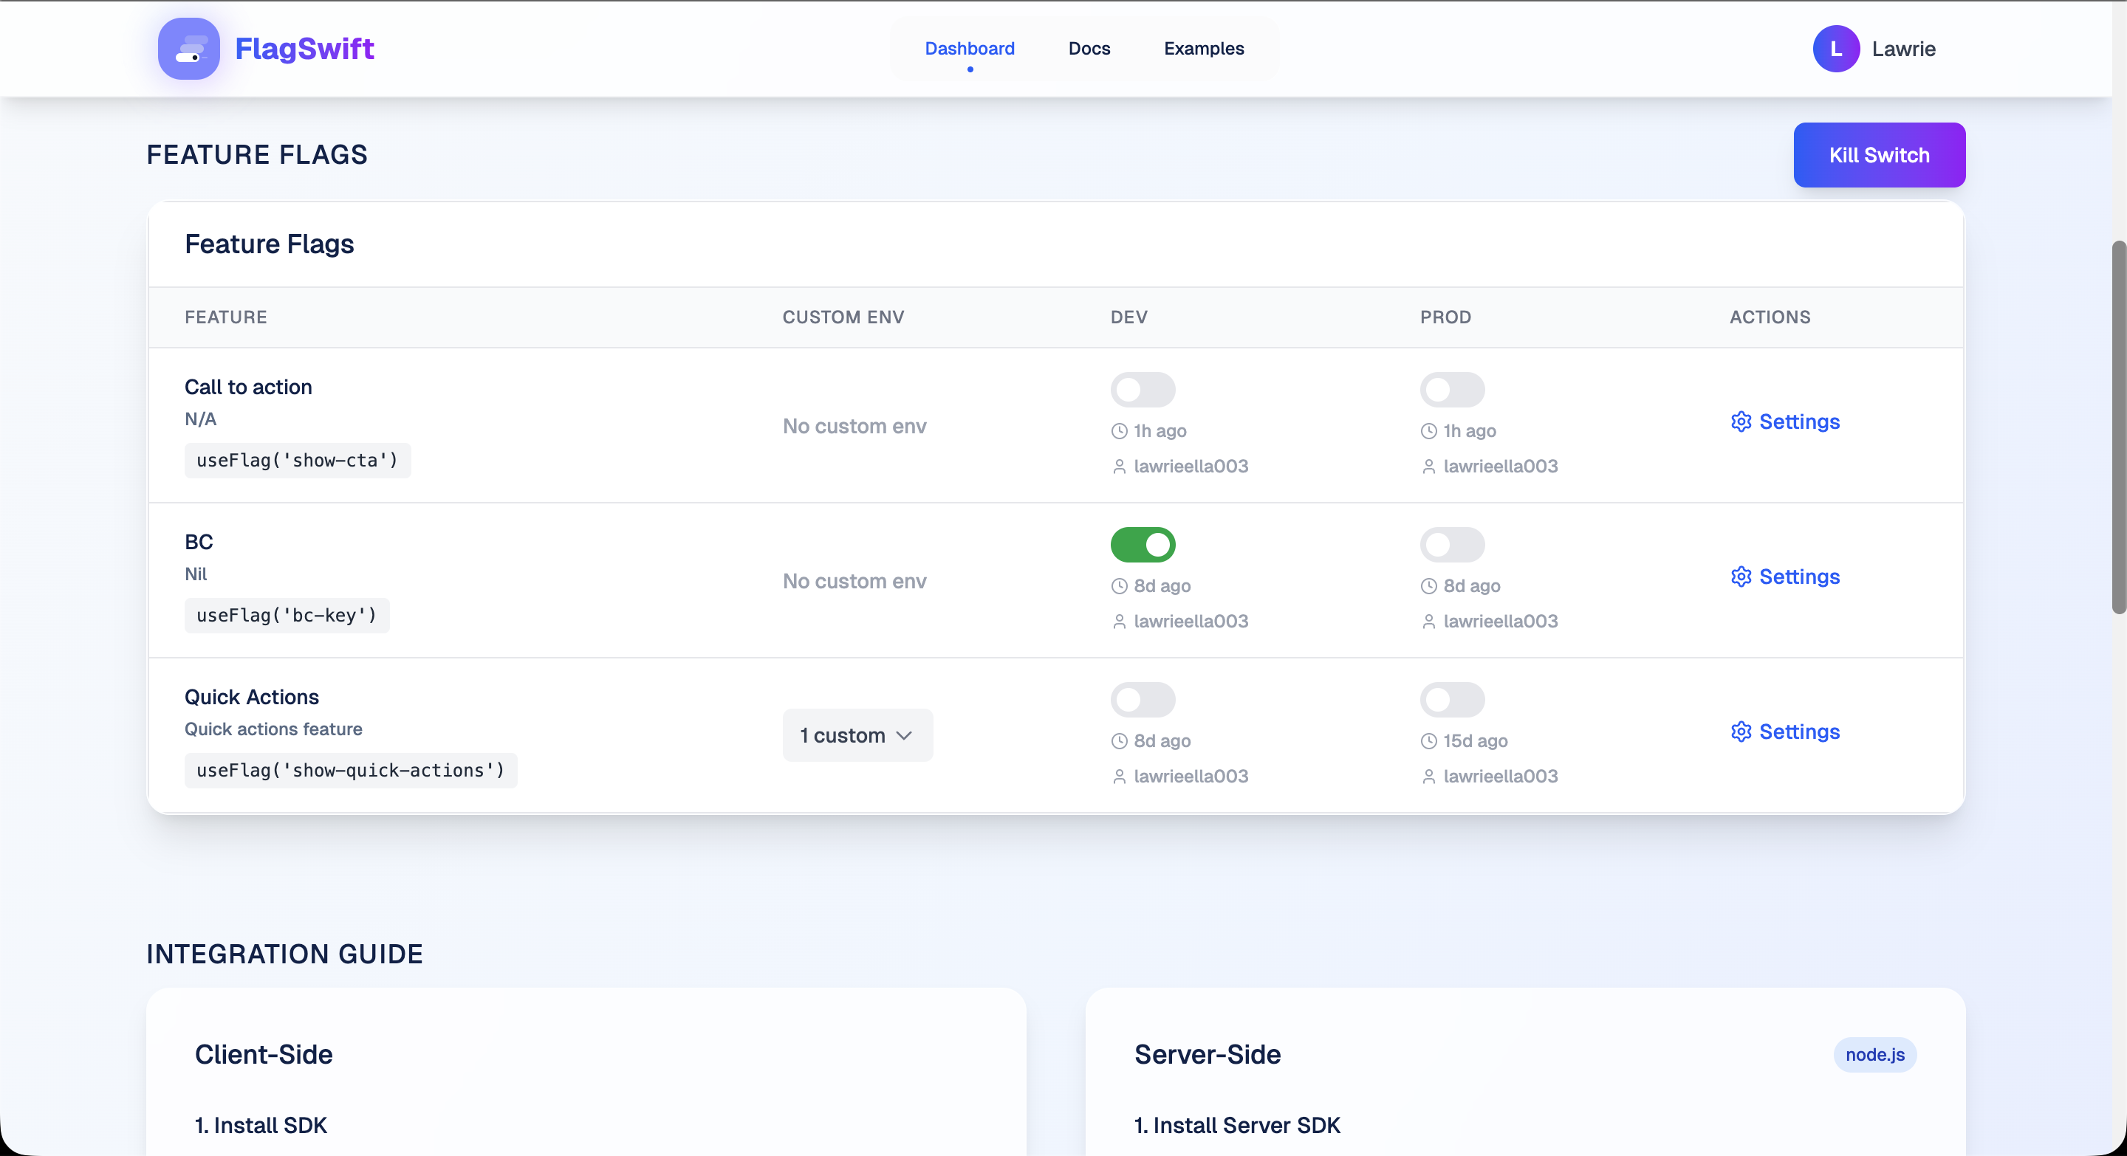
Task: Click the node.js badge in Server-Side card
Action: 1874,1053
